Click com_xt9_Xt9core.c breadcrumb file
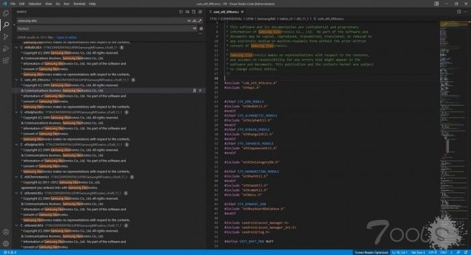Image resolution: width=471 pixels, height=255 pixels. [331, 19]
